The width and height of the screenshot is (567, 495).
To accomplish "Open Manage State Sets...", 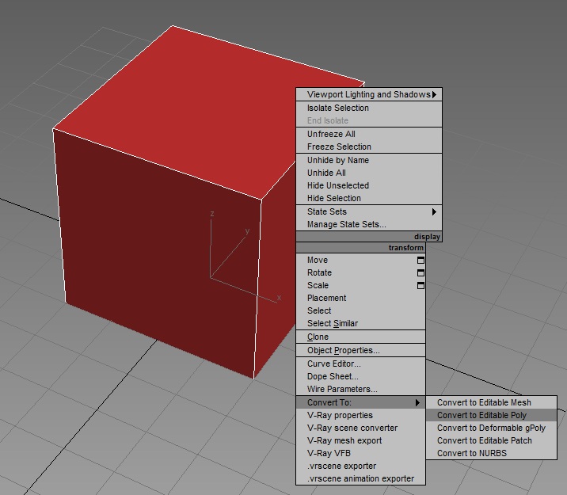I will [369, 224].
